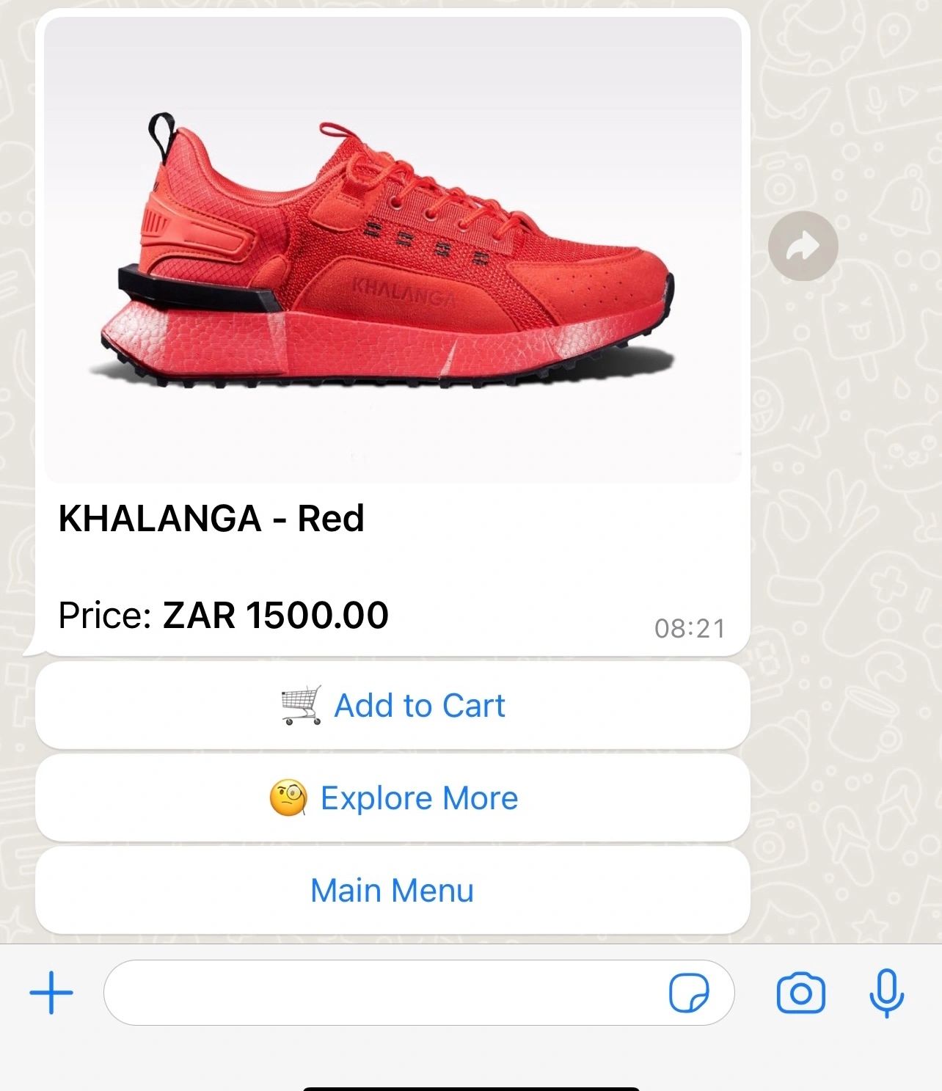
Task: Tap the iOS home indicator bar
Action: [471, 1088]
